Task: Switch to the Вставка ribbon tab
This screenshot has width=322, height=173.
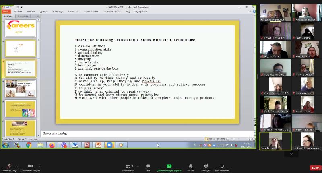Action: point(31,12)
